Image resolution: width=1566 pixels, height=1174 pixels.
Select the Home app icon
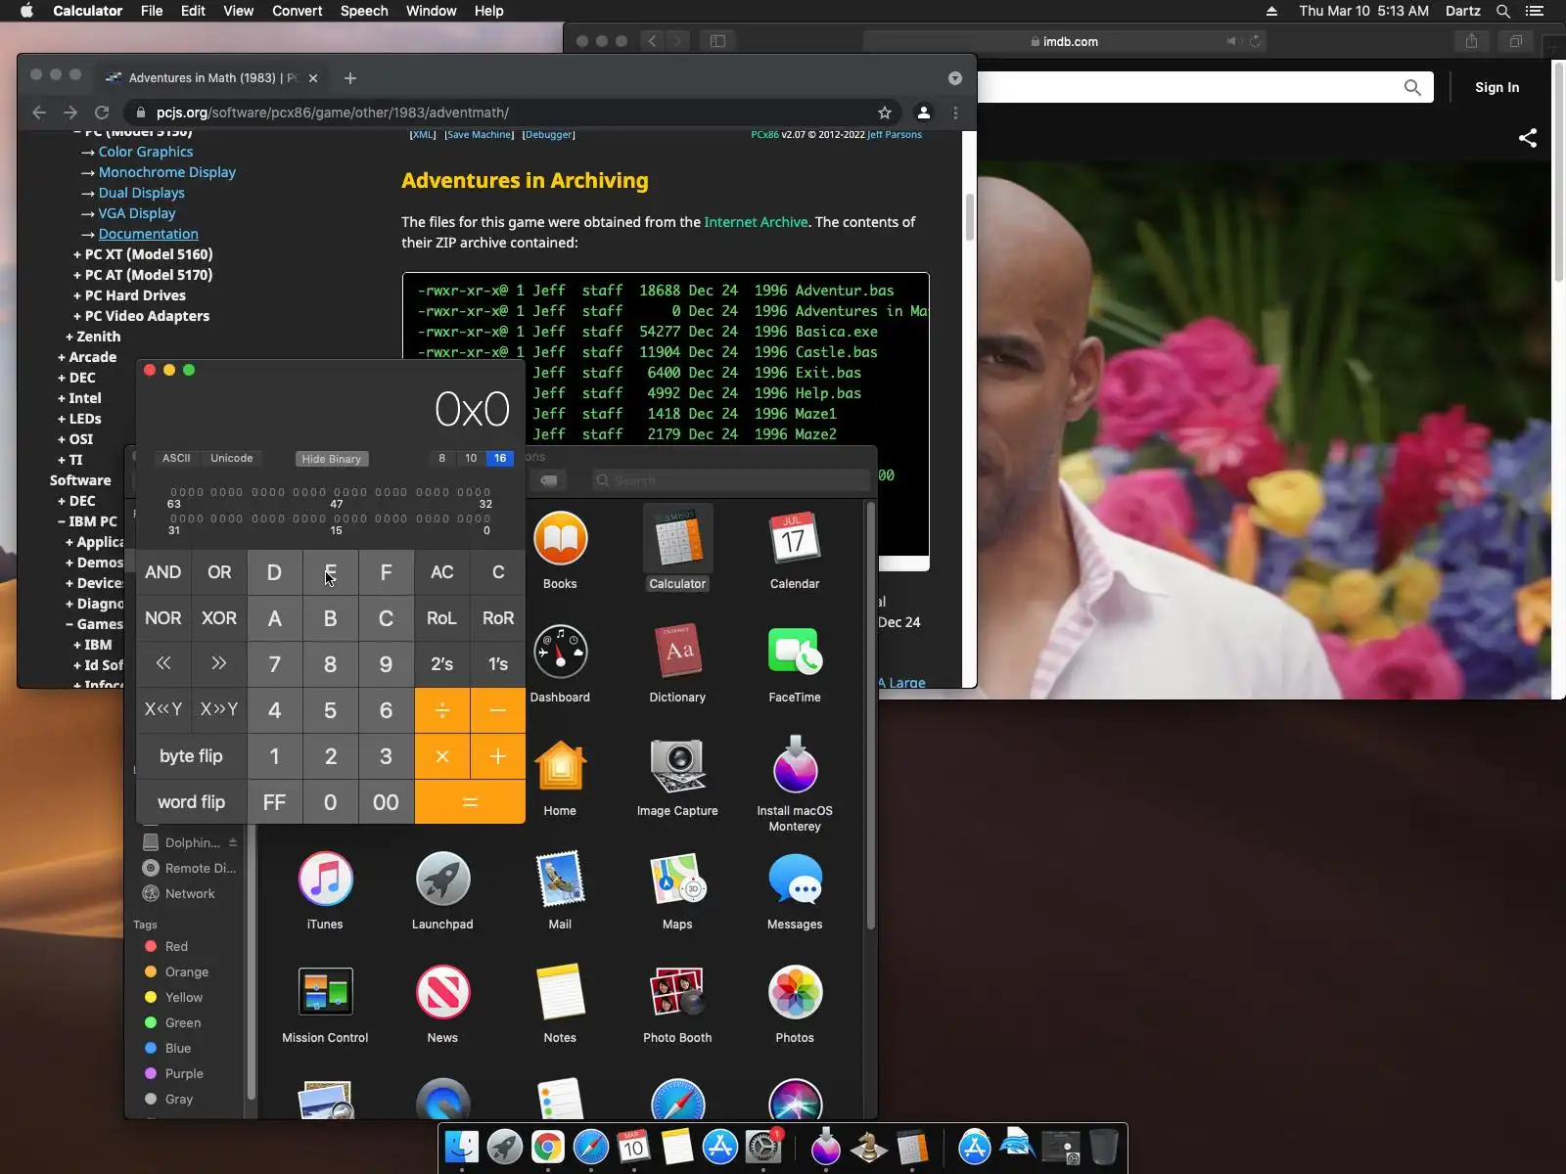560,765
